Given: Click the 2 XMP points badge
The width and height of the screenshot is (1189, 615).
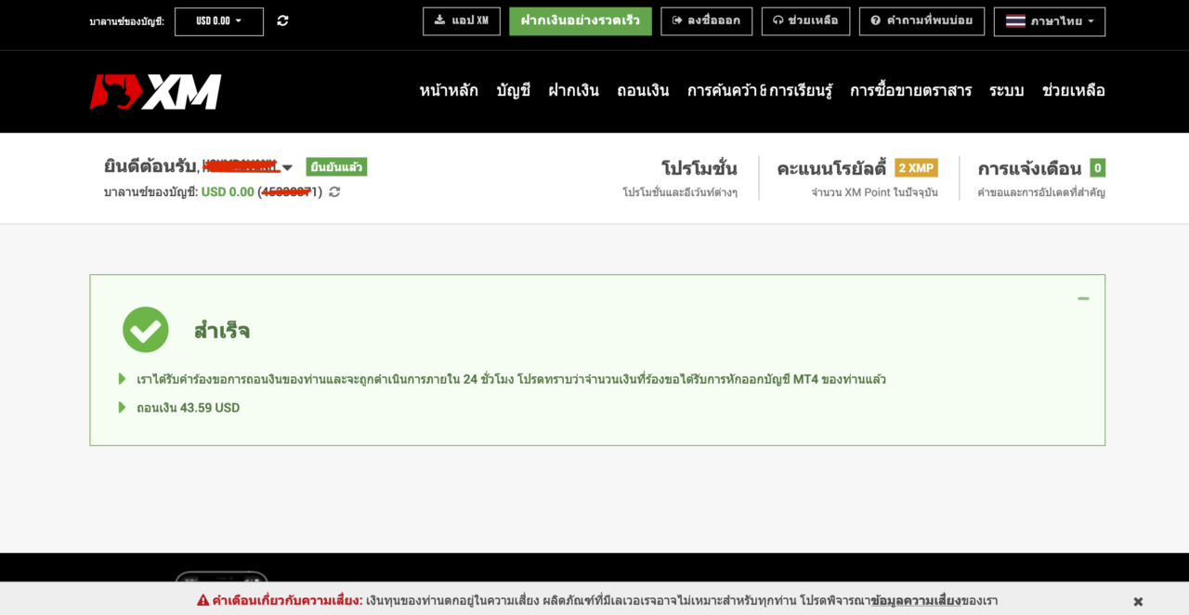Looking at the screenshot, I should click(916, 168).
